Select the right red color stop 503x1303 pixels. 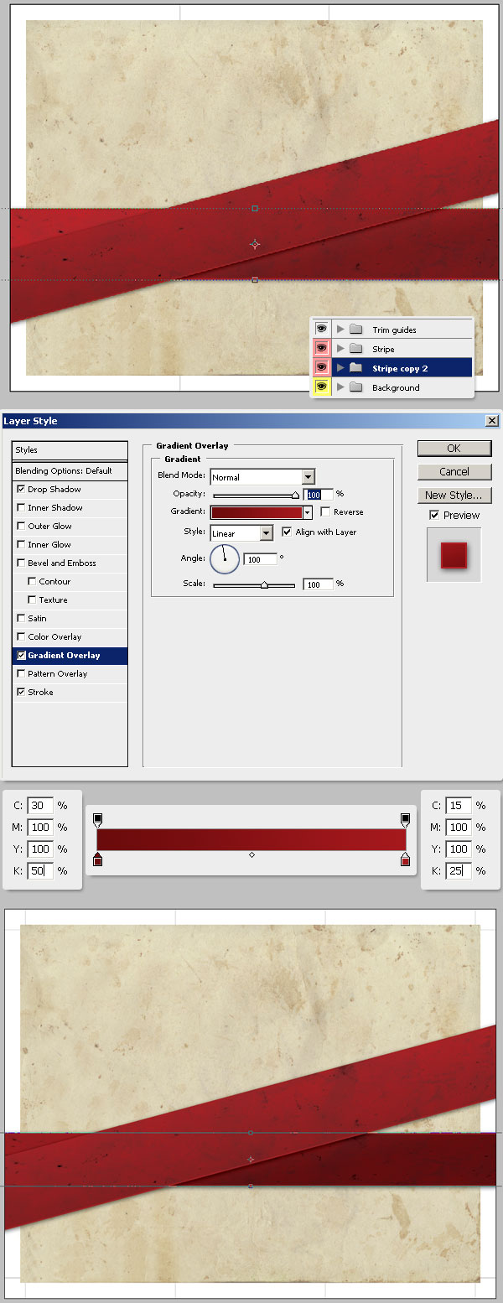click(x=406, y=859)
